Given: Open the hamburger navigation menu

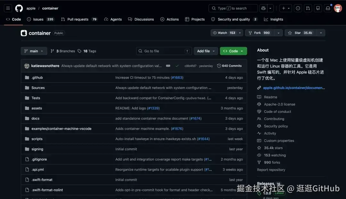Looking at the screenshot, I should [x=8, y=8].
